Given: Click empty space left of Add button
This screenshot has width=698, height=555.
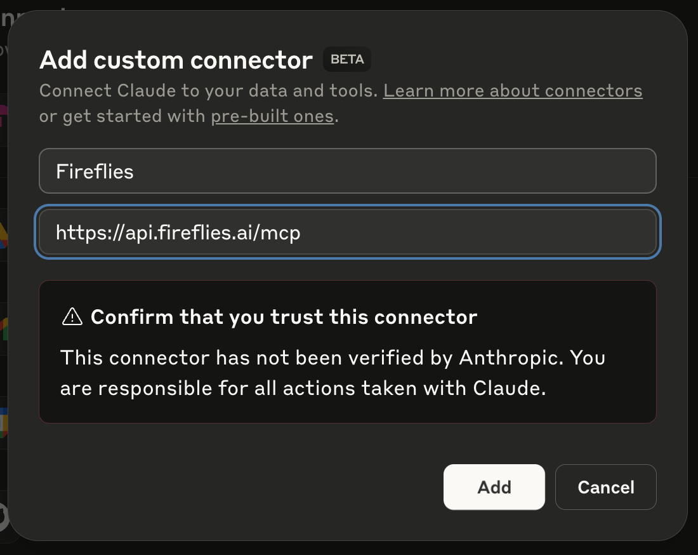Looking at the screenshot, I should click(x=240, y=487).
